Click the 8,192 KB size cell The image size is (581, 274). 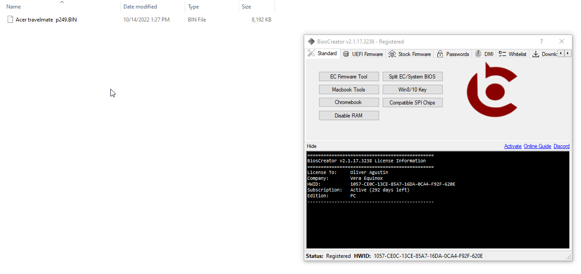pos(262,20)
